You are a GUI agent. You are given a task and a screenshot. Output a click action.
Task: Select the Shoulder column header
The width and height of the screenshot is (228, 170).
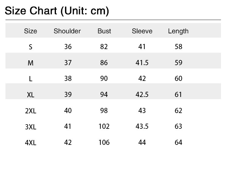coord(67,31)
